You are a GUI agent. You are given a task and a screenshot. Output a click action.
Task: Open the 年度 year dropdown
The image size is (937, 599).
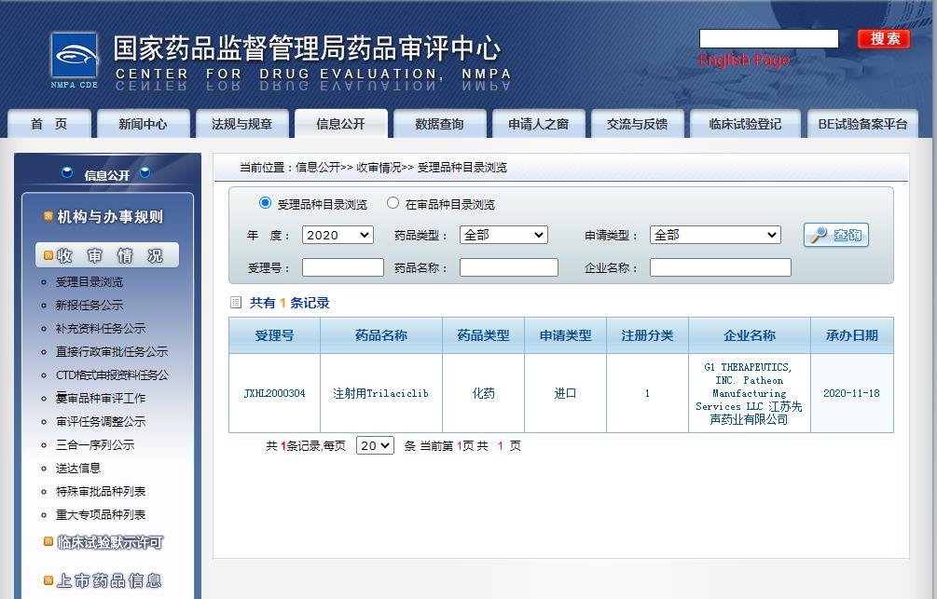(338, 236)
